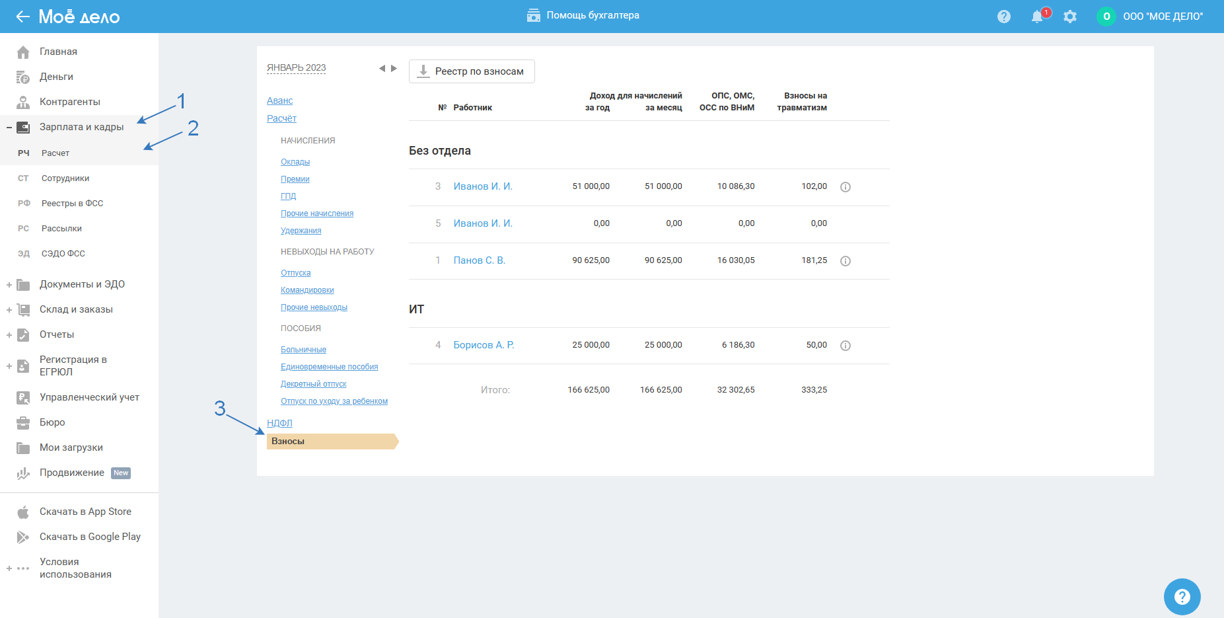Click the help question mark in header
This screenshot has height=618, width=1224.
[x=1004, y=17]
